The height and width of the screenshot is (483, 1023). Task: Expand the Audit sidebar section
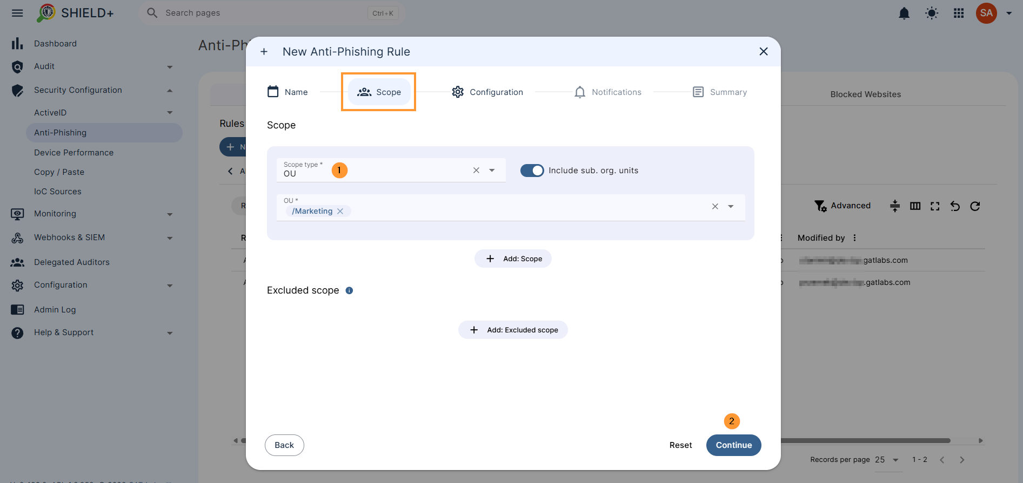coord(170,67)
